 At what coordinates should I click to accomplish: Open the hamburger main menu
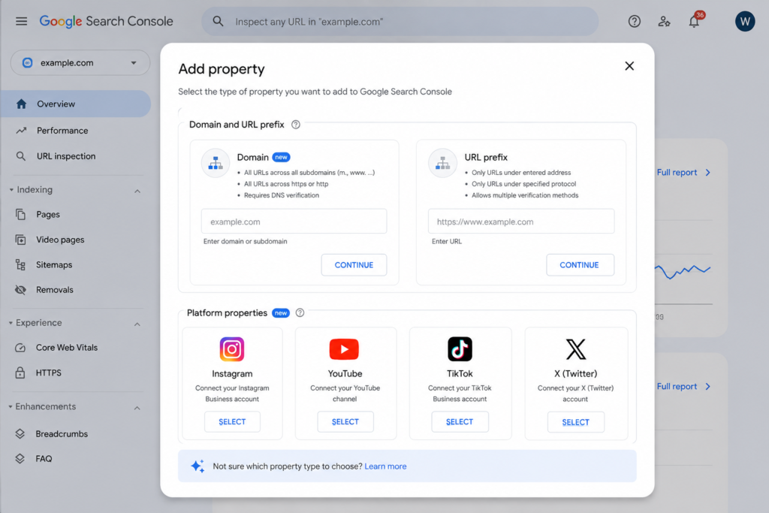click(21, 21)
